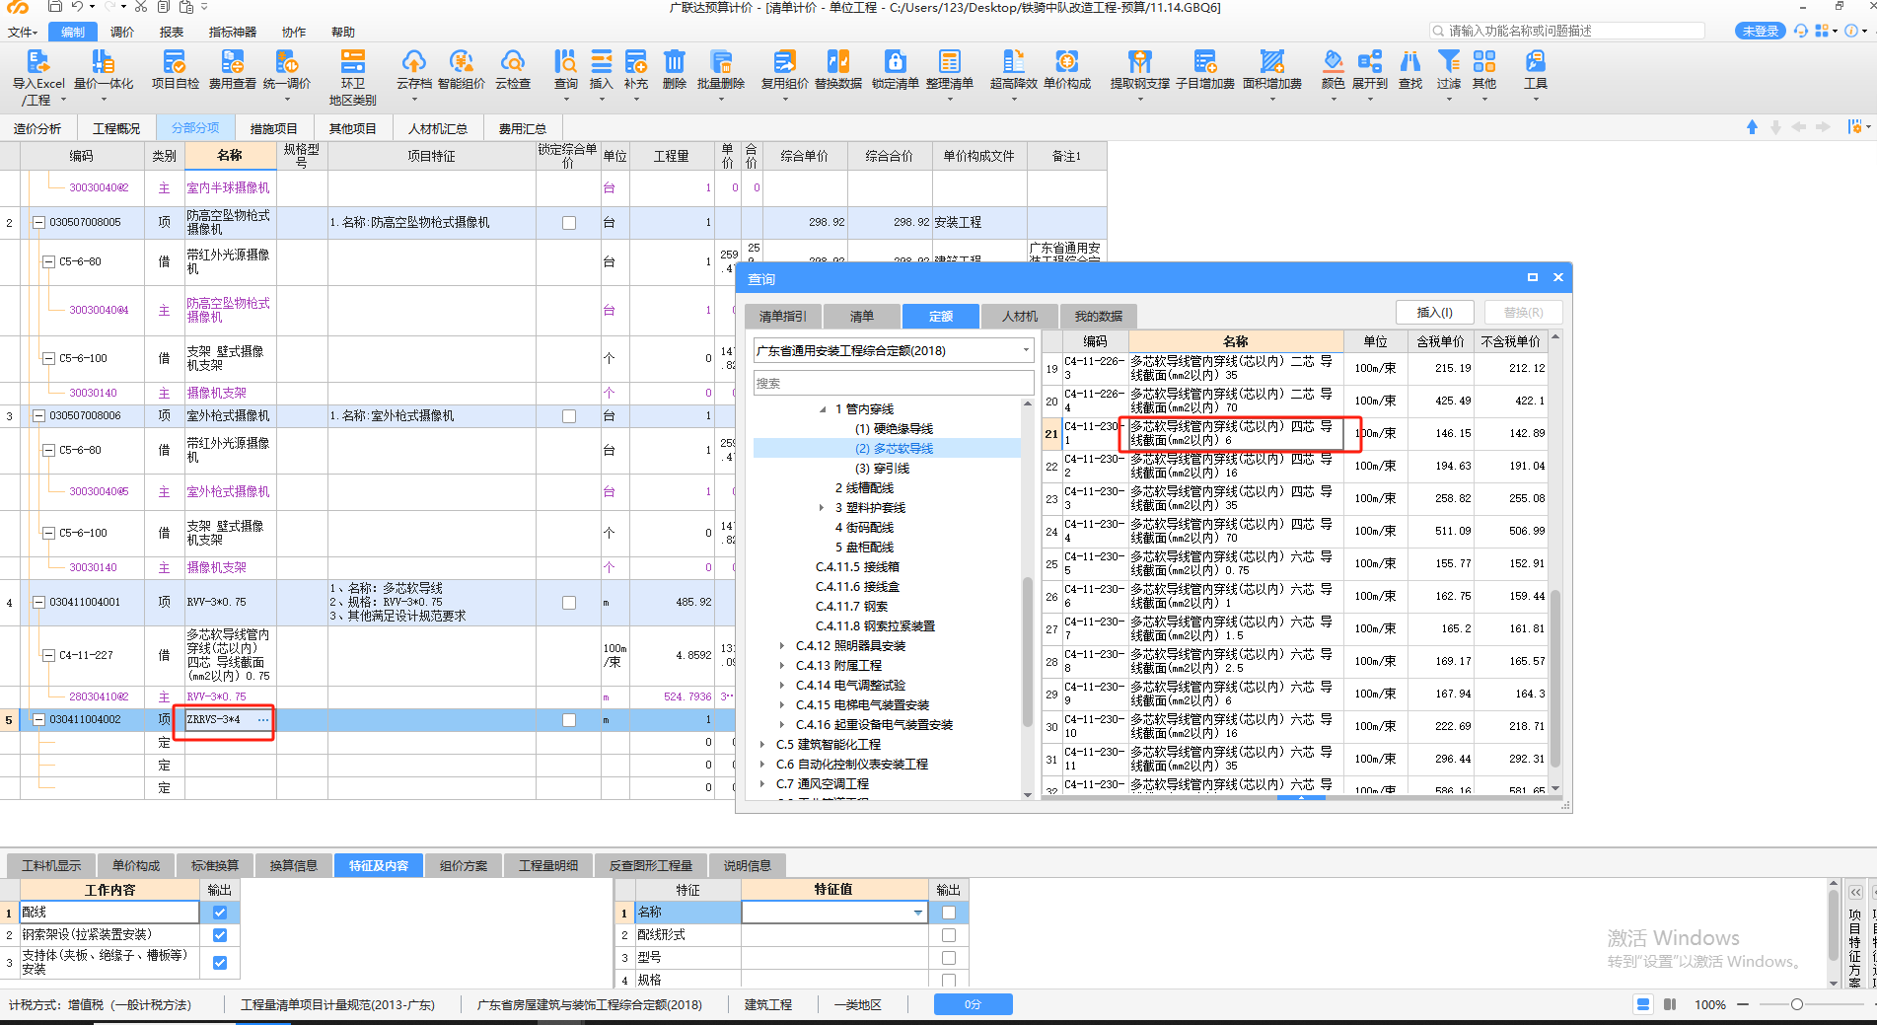
Task: Toggle 锁定综合单价 checkbox for ZRRVS-3*4 row
Action: tap(569, 720)
